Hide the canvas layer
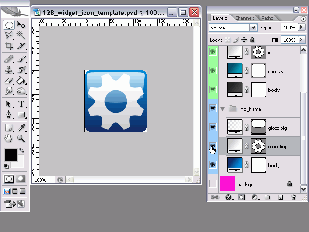The height and width of the screenshot is (232, 309). [x=212, y=71]
